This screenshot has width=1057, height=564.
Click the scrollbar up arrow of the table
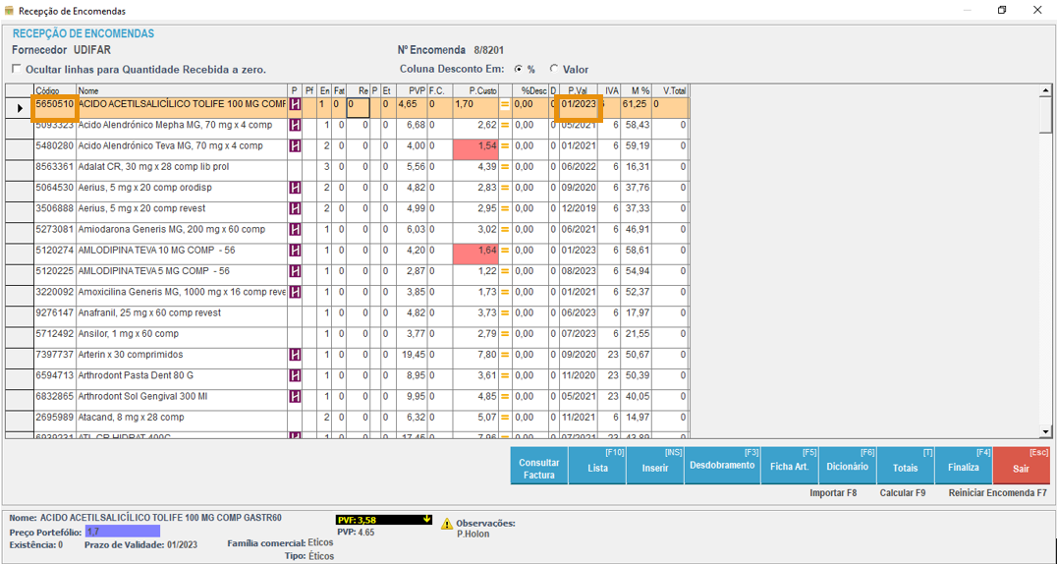[x=1046, y=92]
